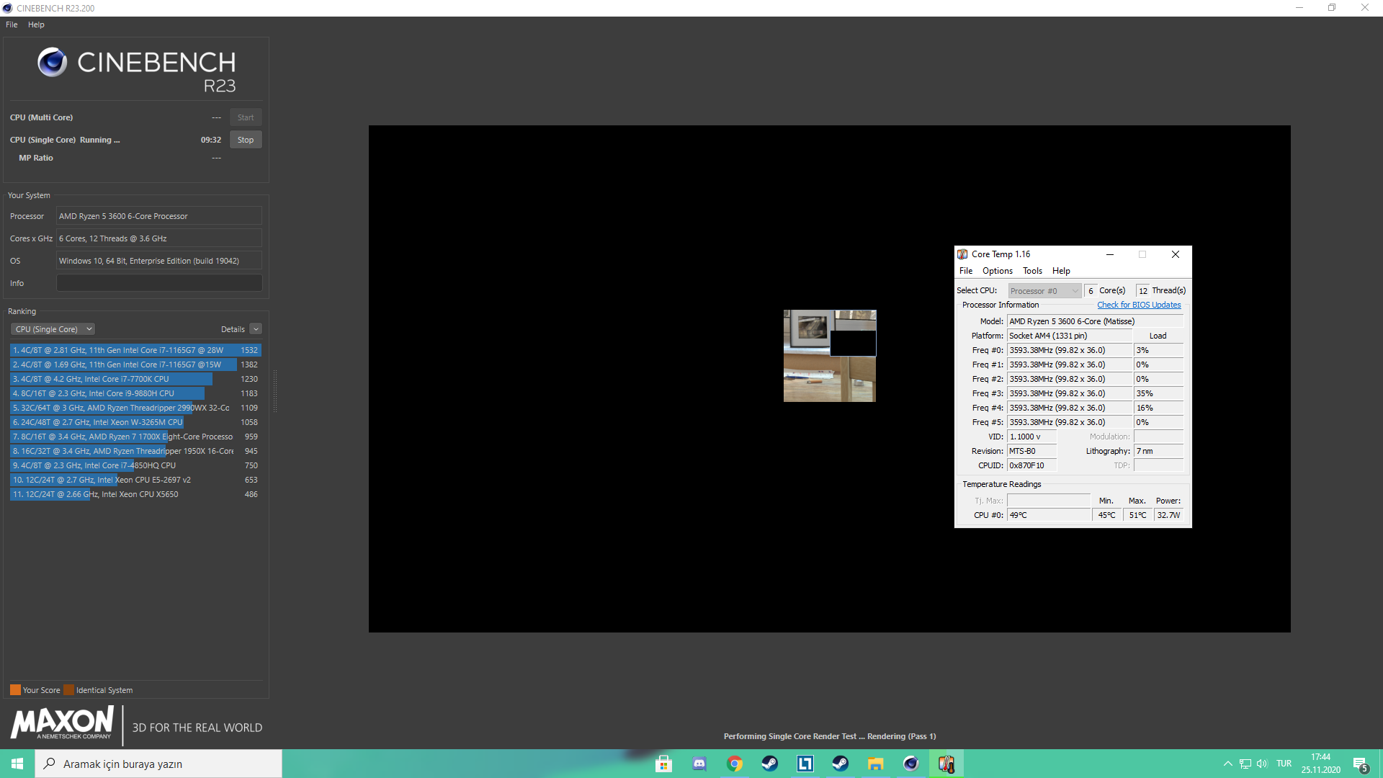Click Steam icon in taskbar
This screenshot has width=1383, height=778.
click(x=840, y=763)
